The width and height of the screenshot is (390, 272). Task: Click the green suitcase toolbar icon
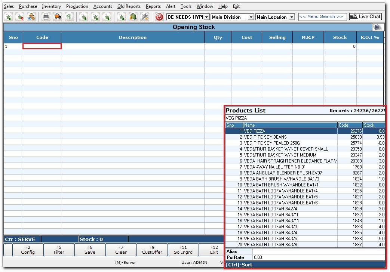click(133, 17)
